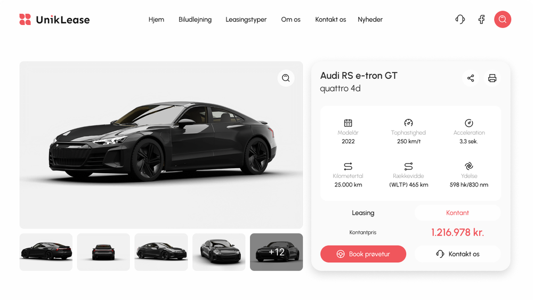Image resolution: width=533 pixels, height=300 pixels.
Task: Go to Biludlejning in navigation
Action: [195, 20]
